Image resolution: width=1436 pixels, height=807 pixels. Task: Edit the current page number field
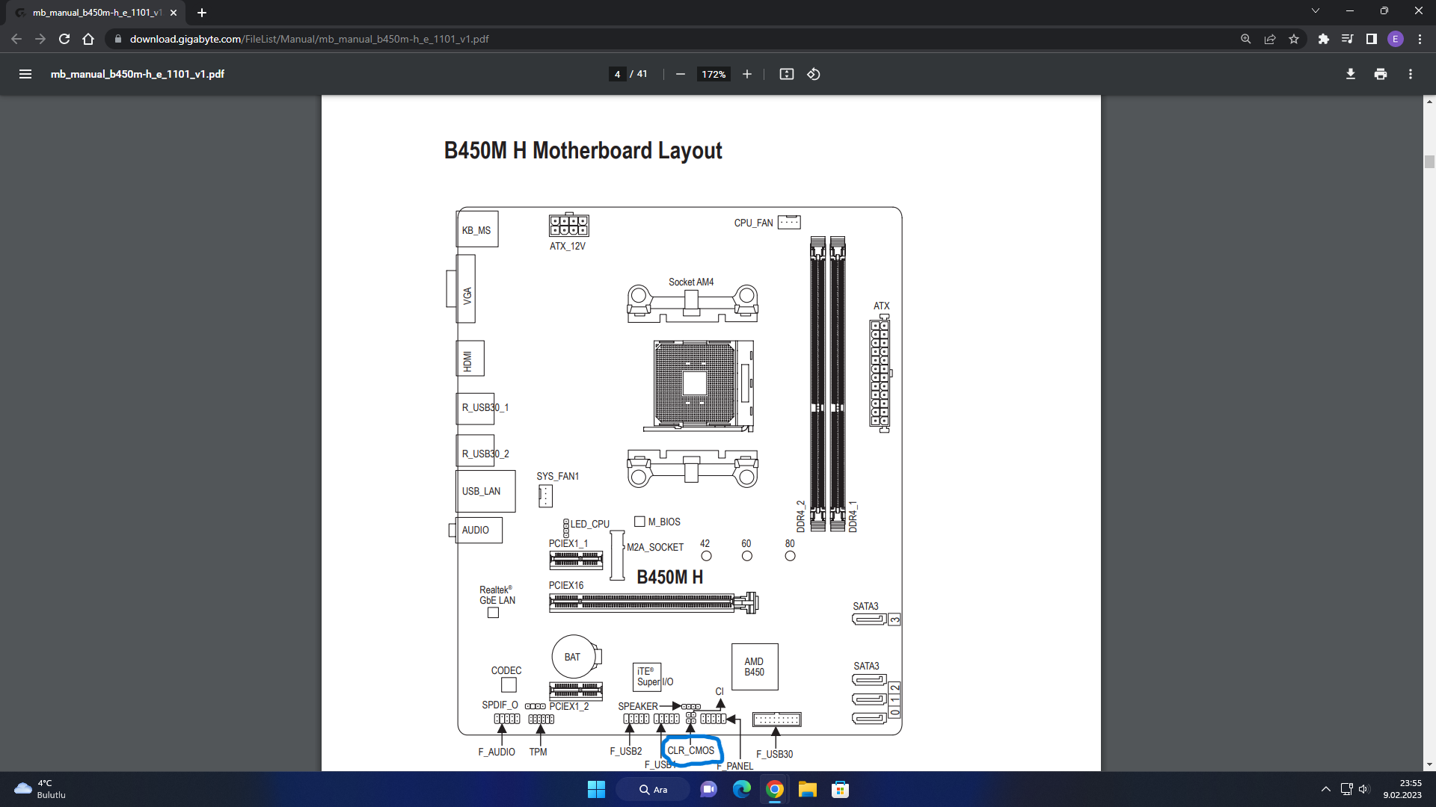click(617, 74)
